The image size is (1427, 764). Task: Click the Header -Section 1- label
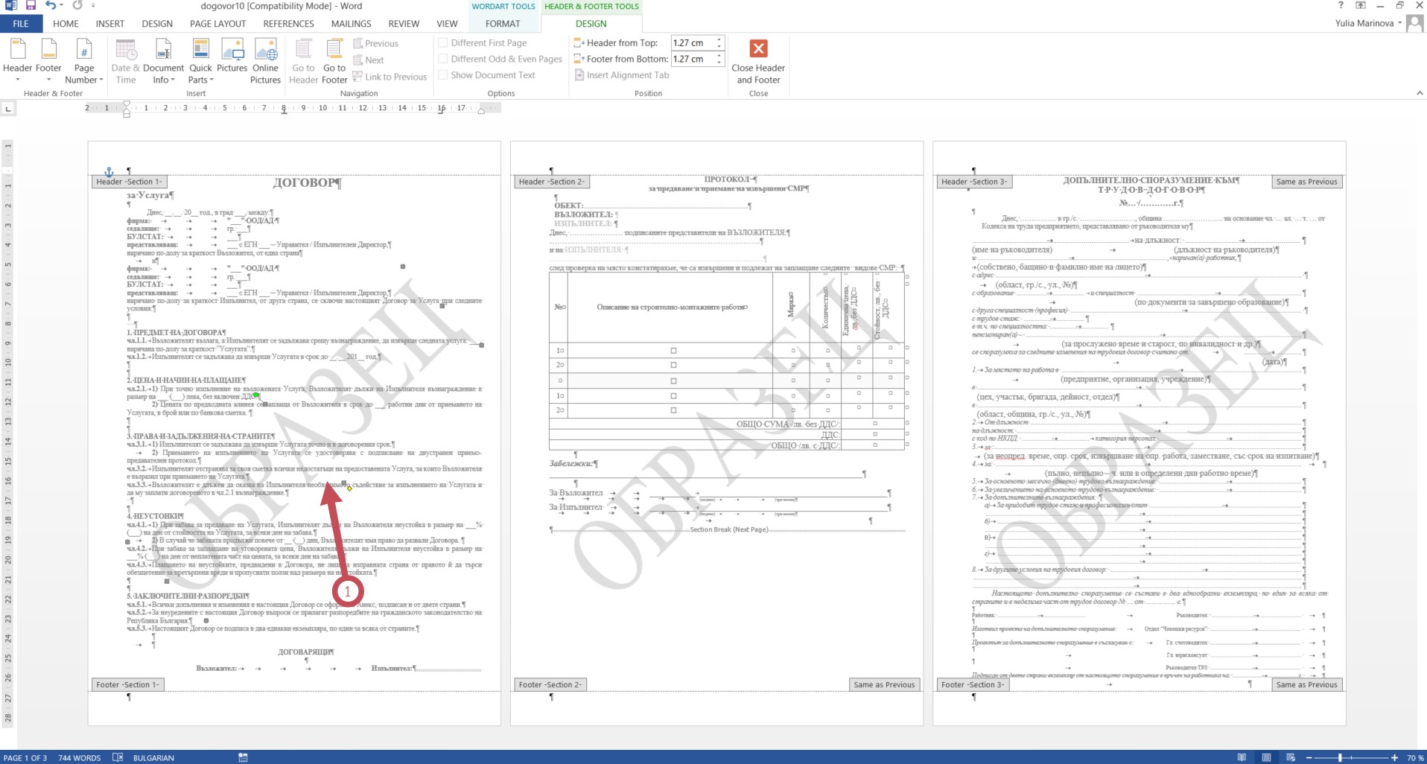coord(129,182)
